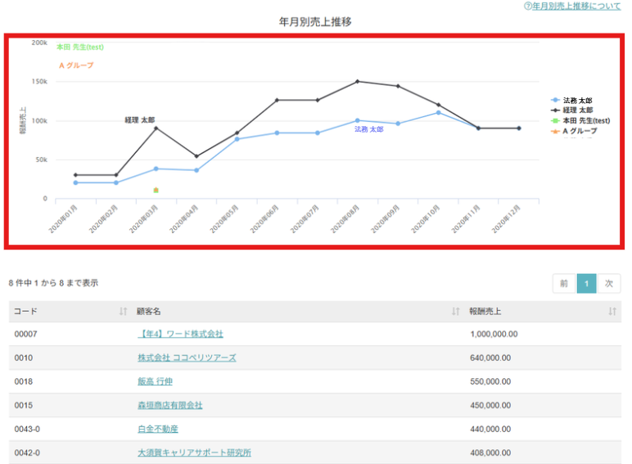Click the green marker at 2020年03月
Screen dimensions: 632x464
156,190
